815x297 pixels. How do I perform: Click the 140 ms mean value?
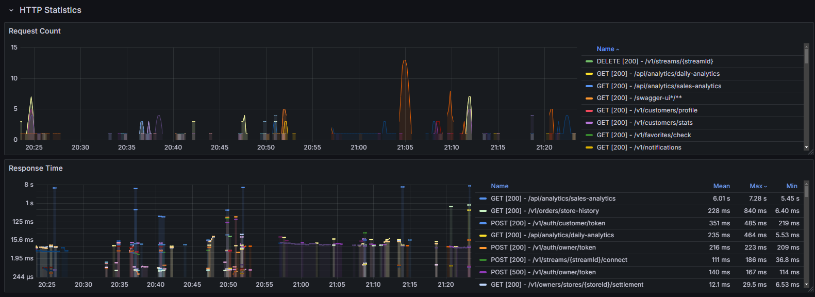coord(720,272)
